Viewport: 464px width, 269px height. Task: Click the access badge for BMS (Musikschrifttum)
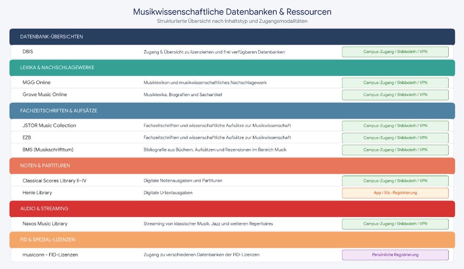pyautogui.click(x=395, y=150)
